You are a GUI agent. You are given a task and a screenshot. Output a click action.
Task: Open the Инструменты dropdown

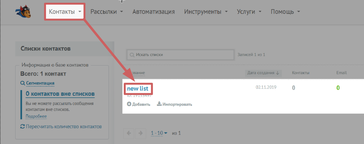(206, 12)
